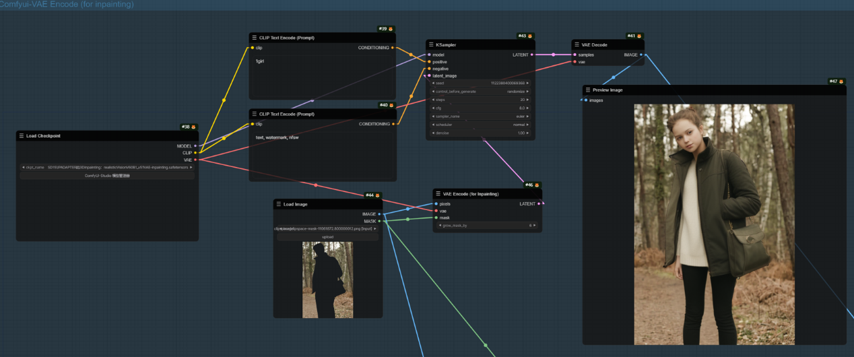Click the hamburger icon on the KSampler node
The width and height of the screenshot is (854, 357).
pyautogui.click(x=431, y=45)
